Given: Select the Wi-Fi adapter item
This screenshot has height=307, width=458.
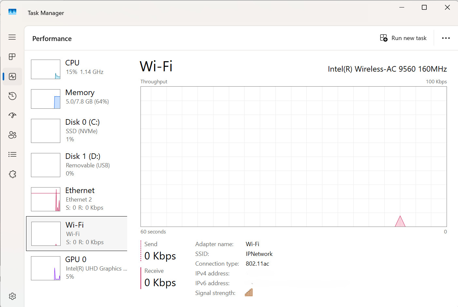Looking at the screenshot, I should pyautogui.click(x=77, y=233).
